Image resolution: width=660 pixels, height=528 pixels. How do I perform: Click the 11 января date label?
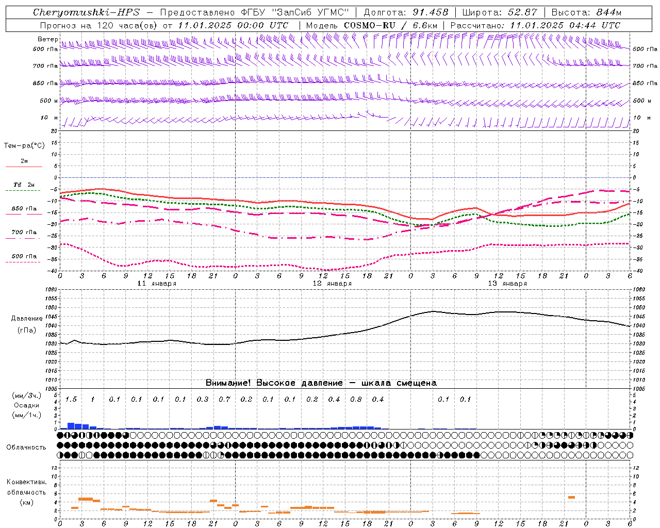point(157,284)
